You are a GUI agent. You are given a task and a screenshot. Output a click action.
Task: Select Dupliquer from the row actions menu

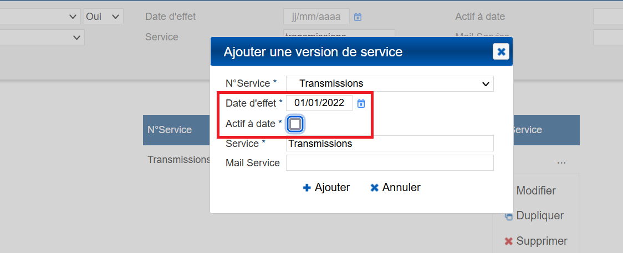click(x=539, y=216)
